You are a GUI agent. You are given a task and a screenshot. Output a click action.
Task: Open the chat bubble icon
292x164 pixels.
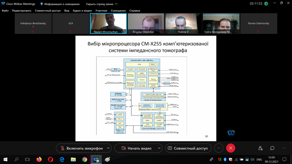coord(272,148)
